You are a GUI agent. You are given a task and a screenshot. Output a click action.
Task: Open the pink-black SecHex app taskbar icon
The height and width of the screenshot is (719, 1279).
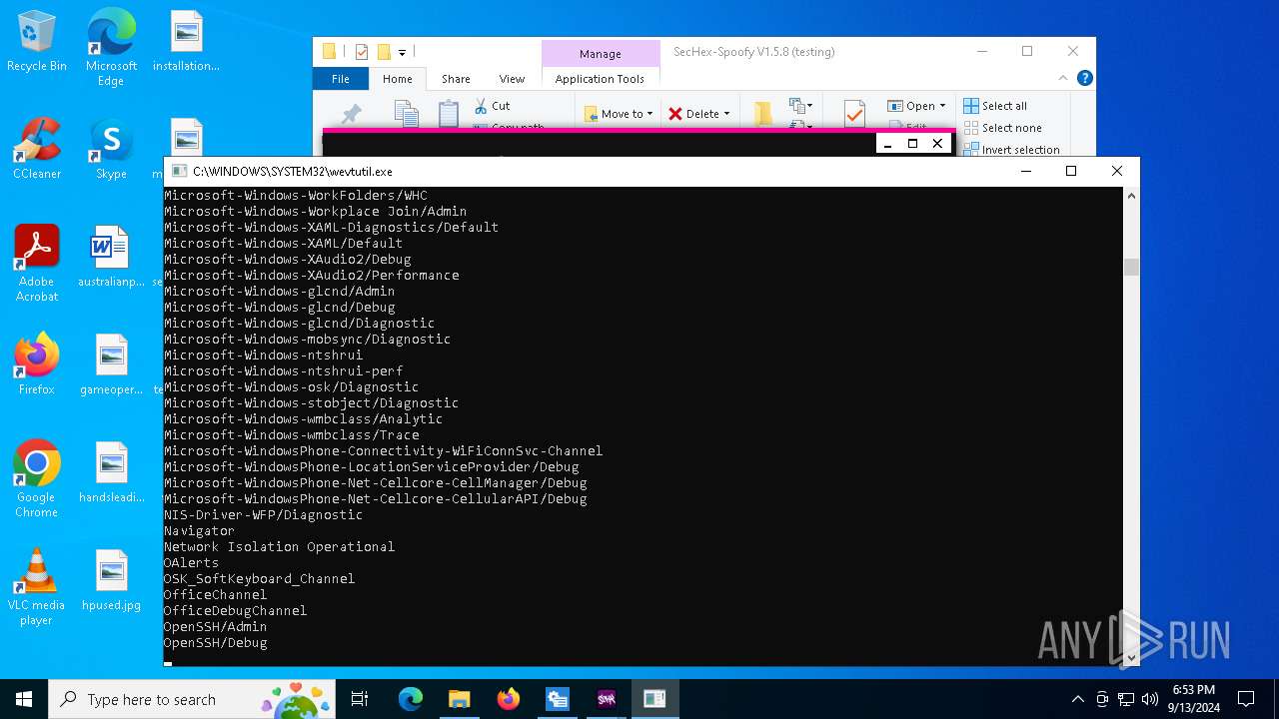[x=607, y=699]
